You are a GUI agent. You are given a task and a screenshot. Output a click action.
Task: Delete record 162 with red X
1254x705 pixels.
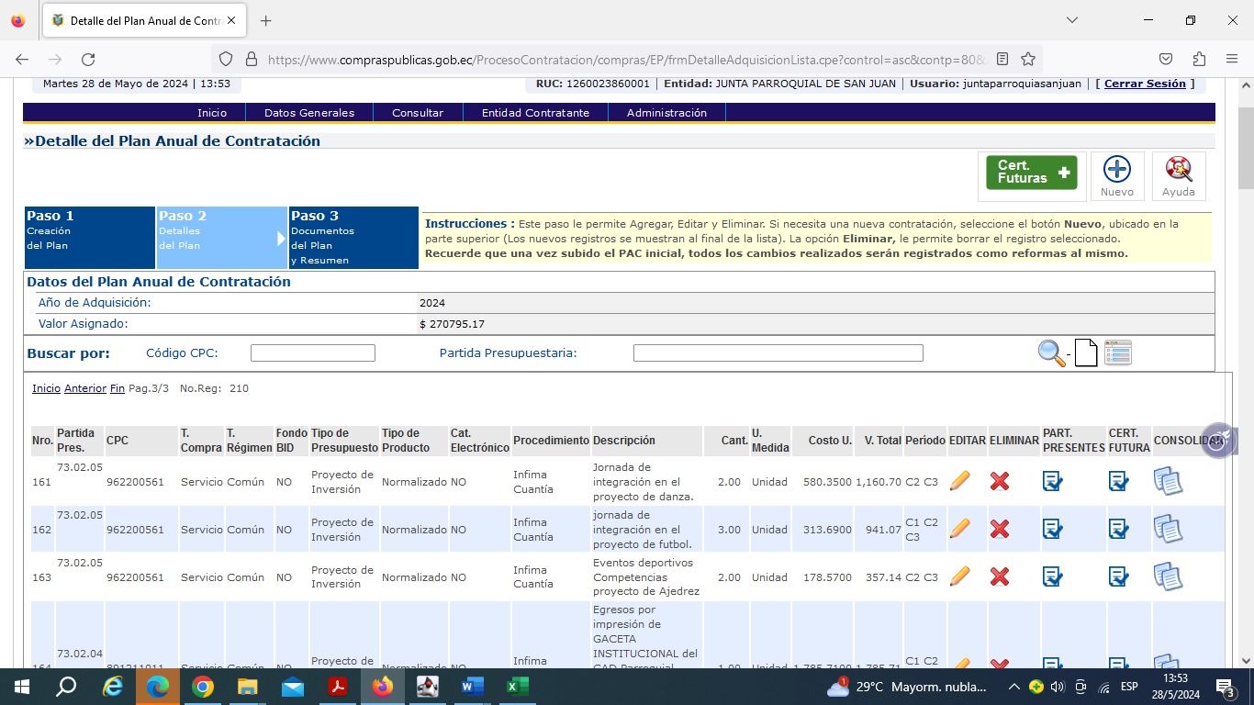pyautogui.click(x=1000, y=529)
